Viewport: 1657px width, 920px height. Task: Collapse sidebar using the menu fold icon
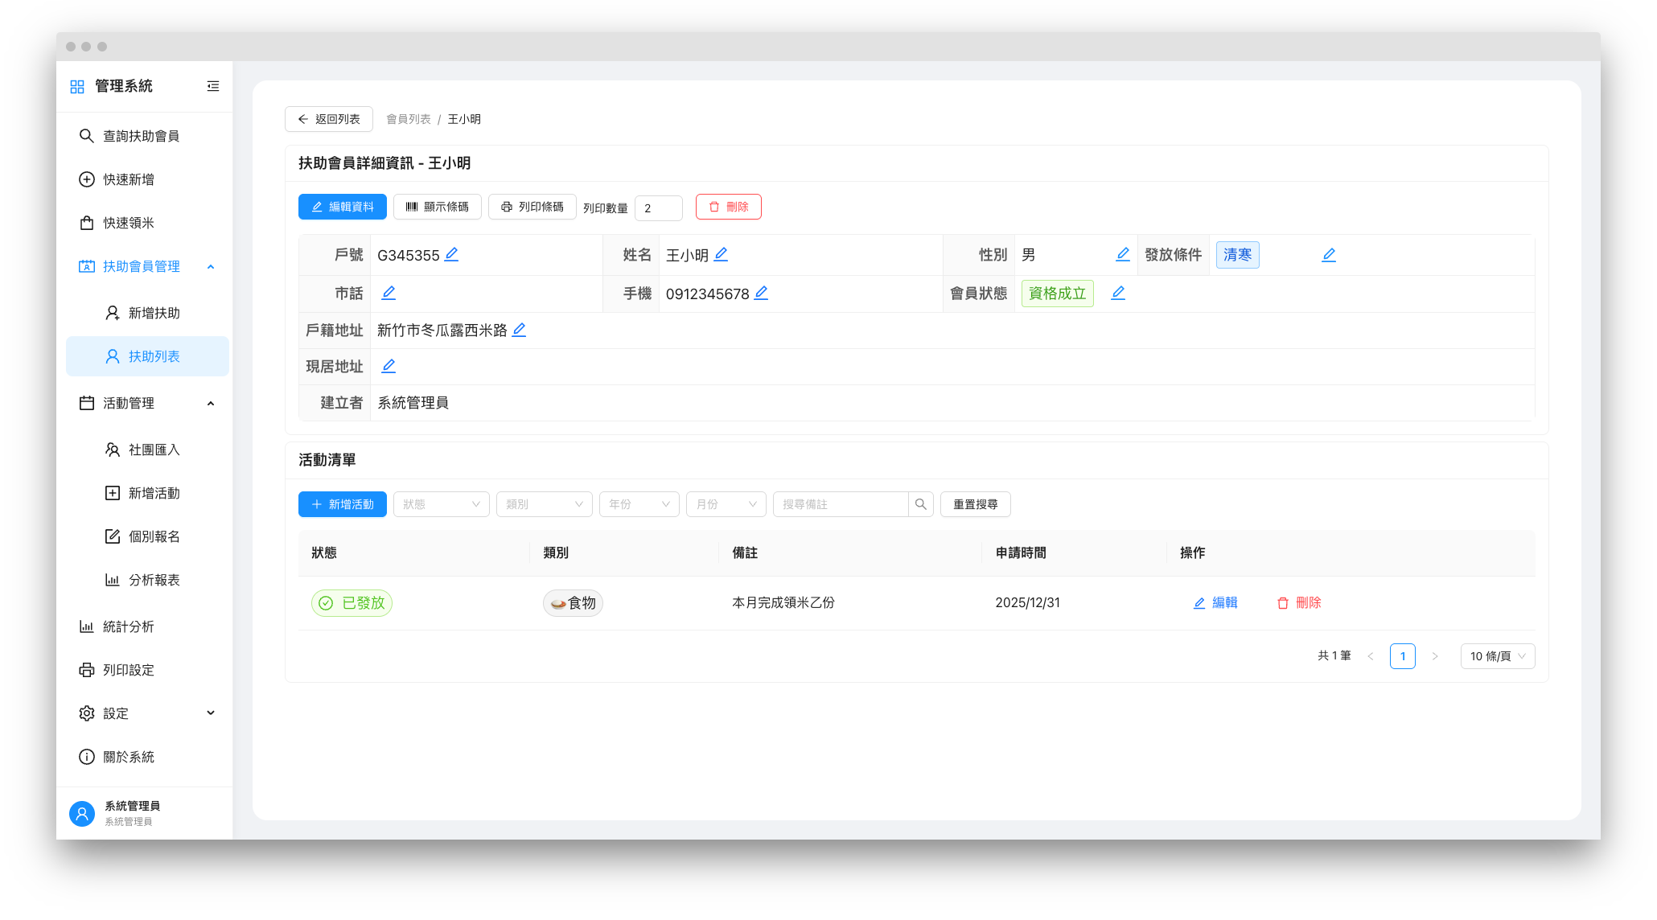(213, 86)
